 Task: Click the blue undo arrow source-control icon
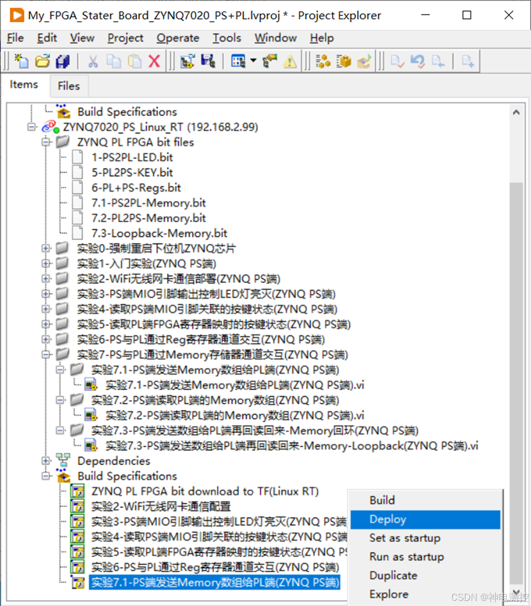(417, 61)
